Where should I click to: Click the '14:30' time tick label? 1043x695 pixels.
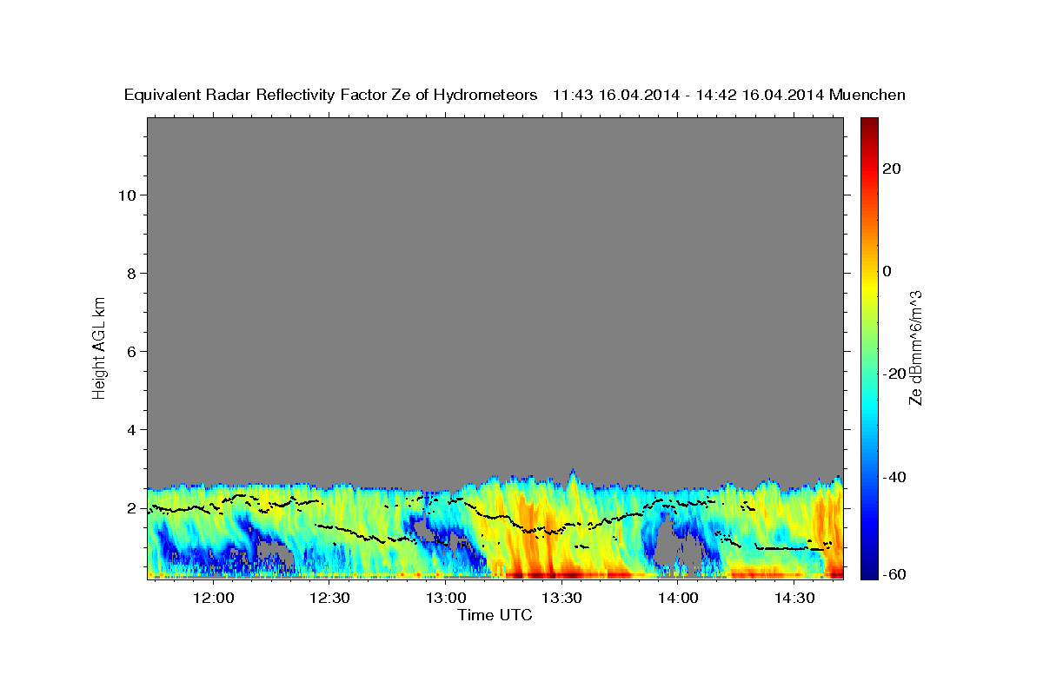[x=794, y=598]
